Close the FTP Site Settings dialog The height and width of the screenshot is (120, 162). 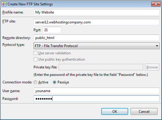[156, 4]
